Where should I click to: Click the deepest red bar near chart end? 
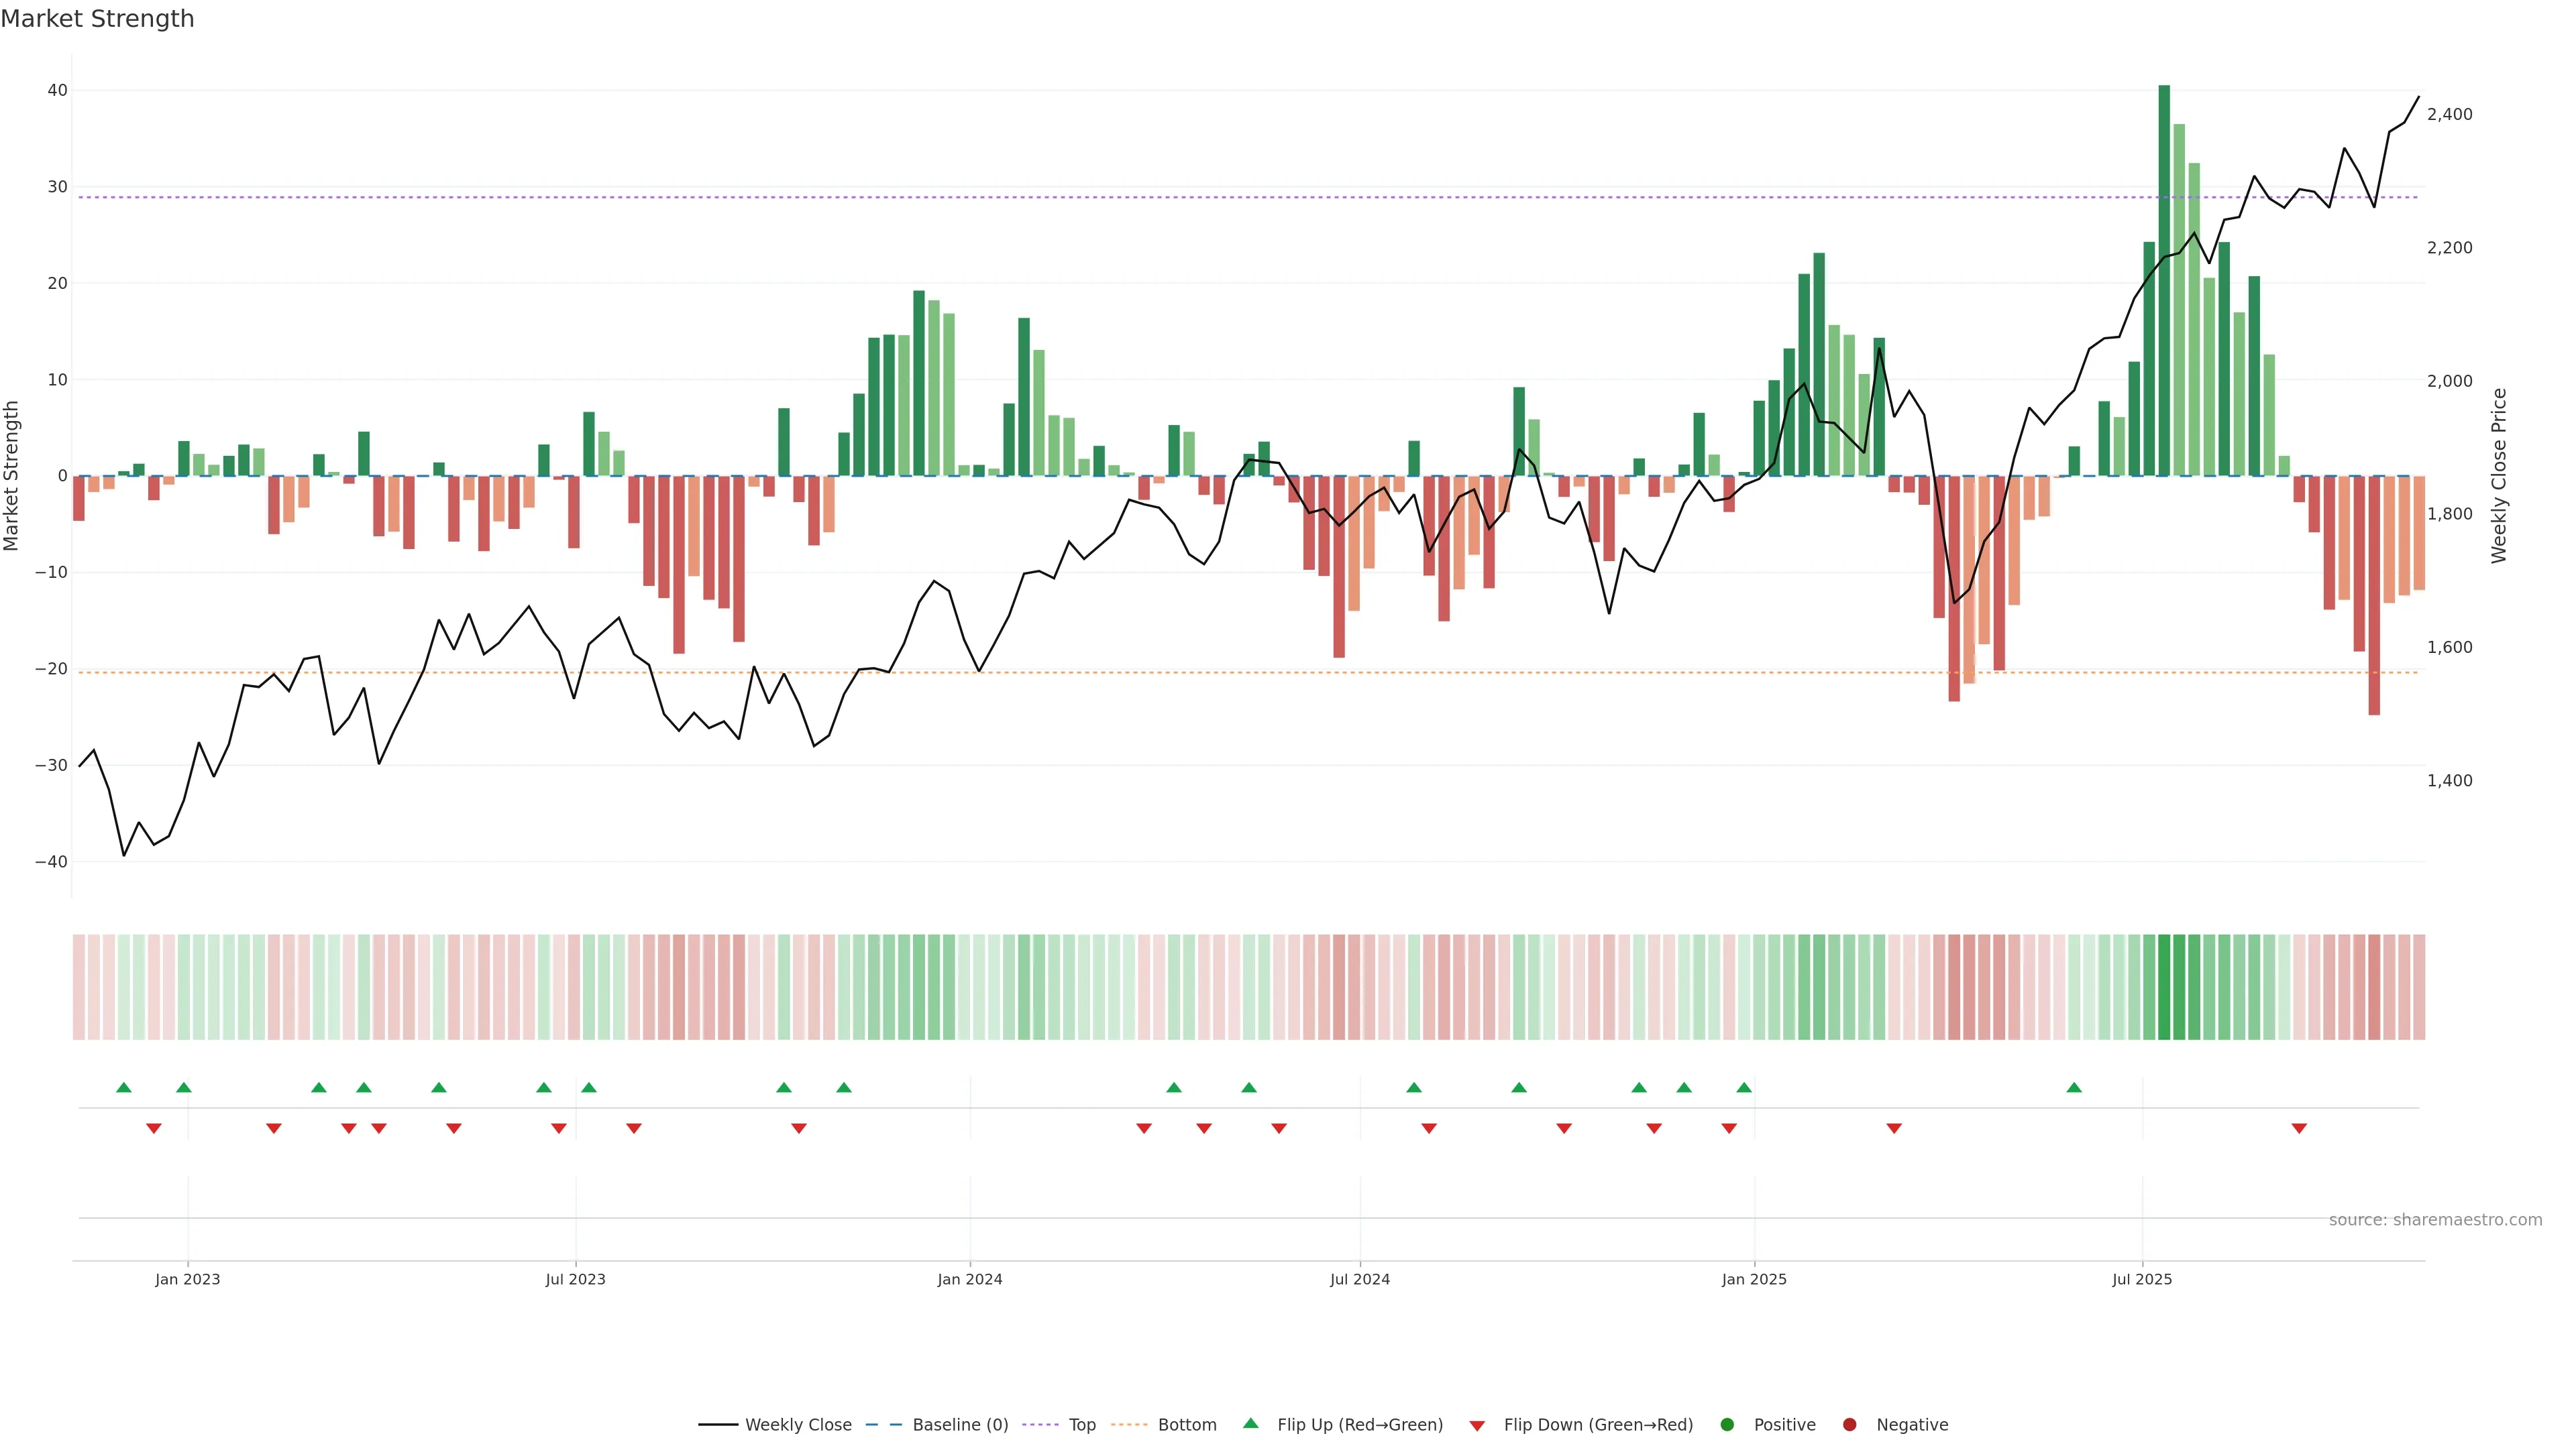click(x=2374, y=595)
